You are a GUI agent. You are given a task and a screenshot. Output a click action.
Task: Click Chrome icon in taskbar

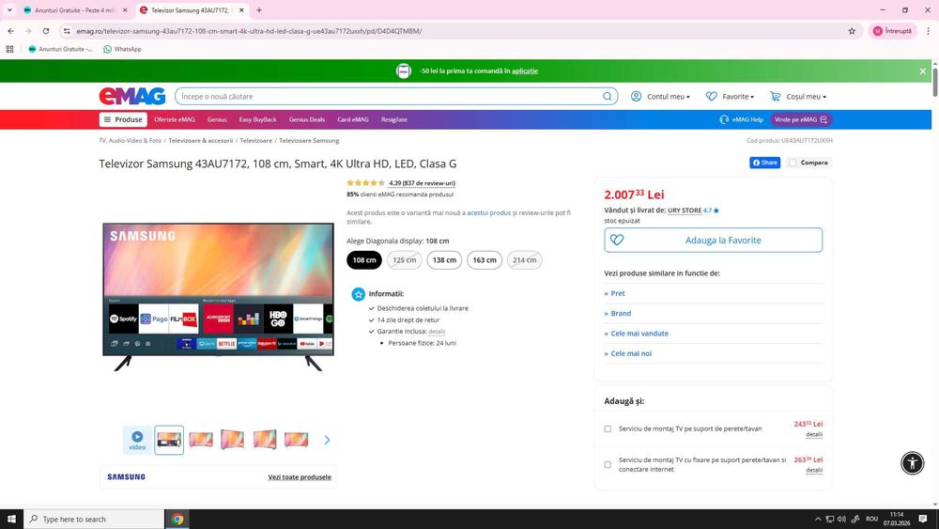click(x=177, y=519)
